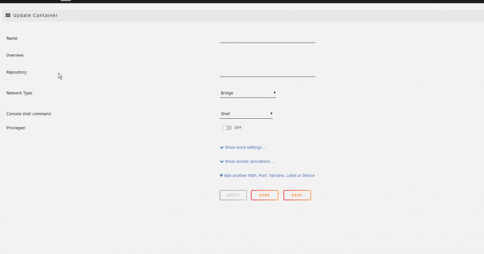
Task: Click the Network Type: label
Action: pos(20,93)
